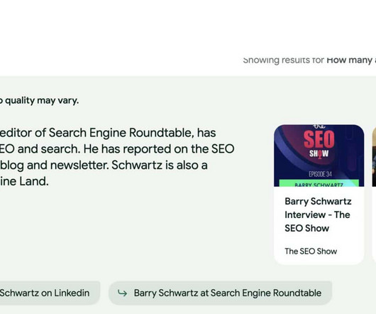Screen dimensions: 376x314
Task: Click the word 'Interview' in the card title
Action: coord(305,215)
